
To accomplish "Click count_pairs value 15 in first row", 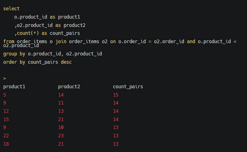I will pos(116,95).
